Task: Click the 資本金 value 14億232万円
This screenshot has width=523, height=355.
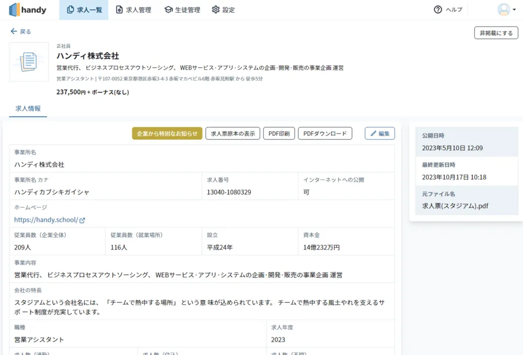Action: (x=322, y=247)
